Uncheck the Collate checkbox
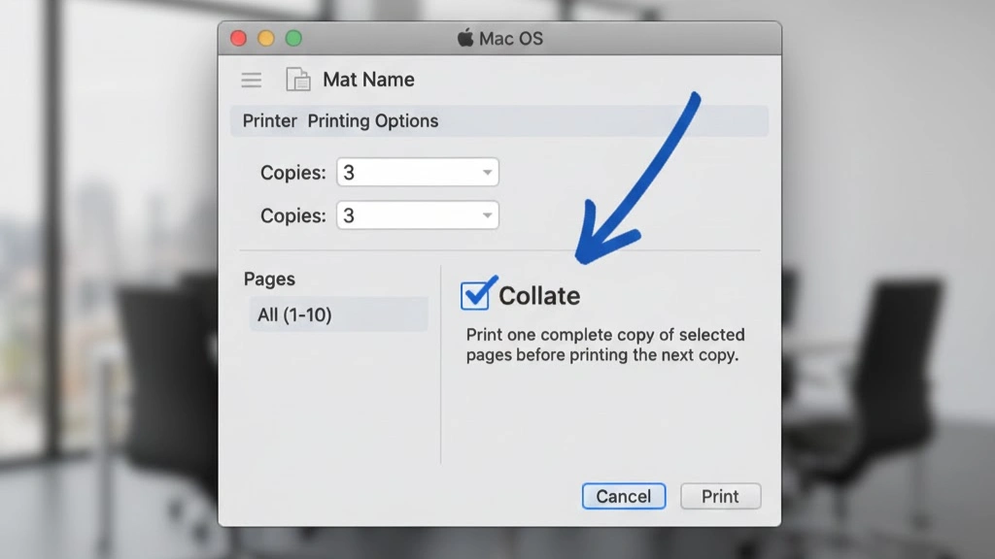Image resolution: width=995 pixels, height=559 pixels. (x=475, y=295)
